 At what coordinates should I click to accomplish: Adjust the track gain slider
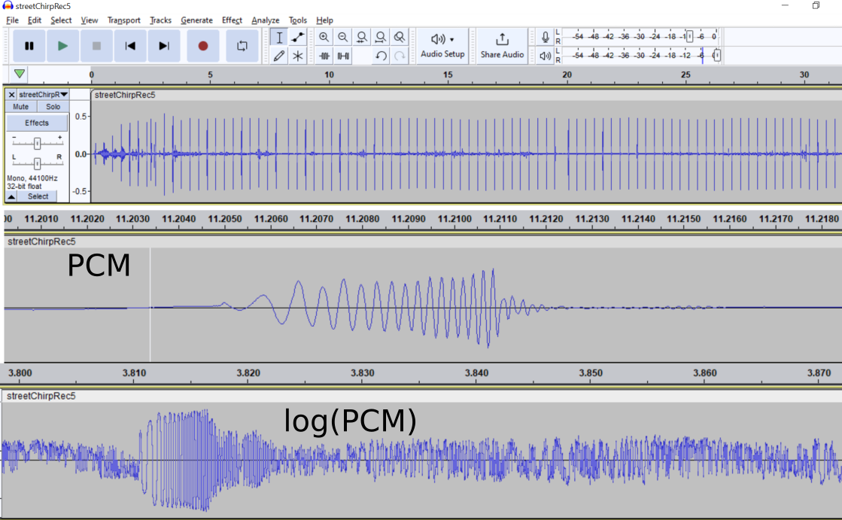coord(37,143)
